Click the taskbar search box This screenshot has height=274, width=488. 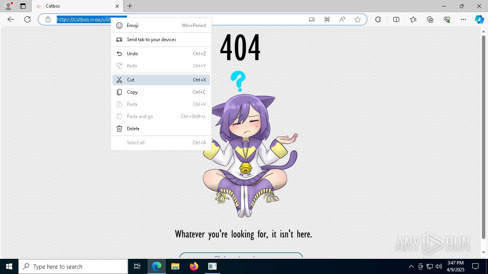click(x=73, y=266)
